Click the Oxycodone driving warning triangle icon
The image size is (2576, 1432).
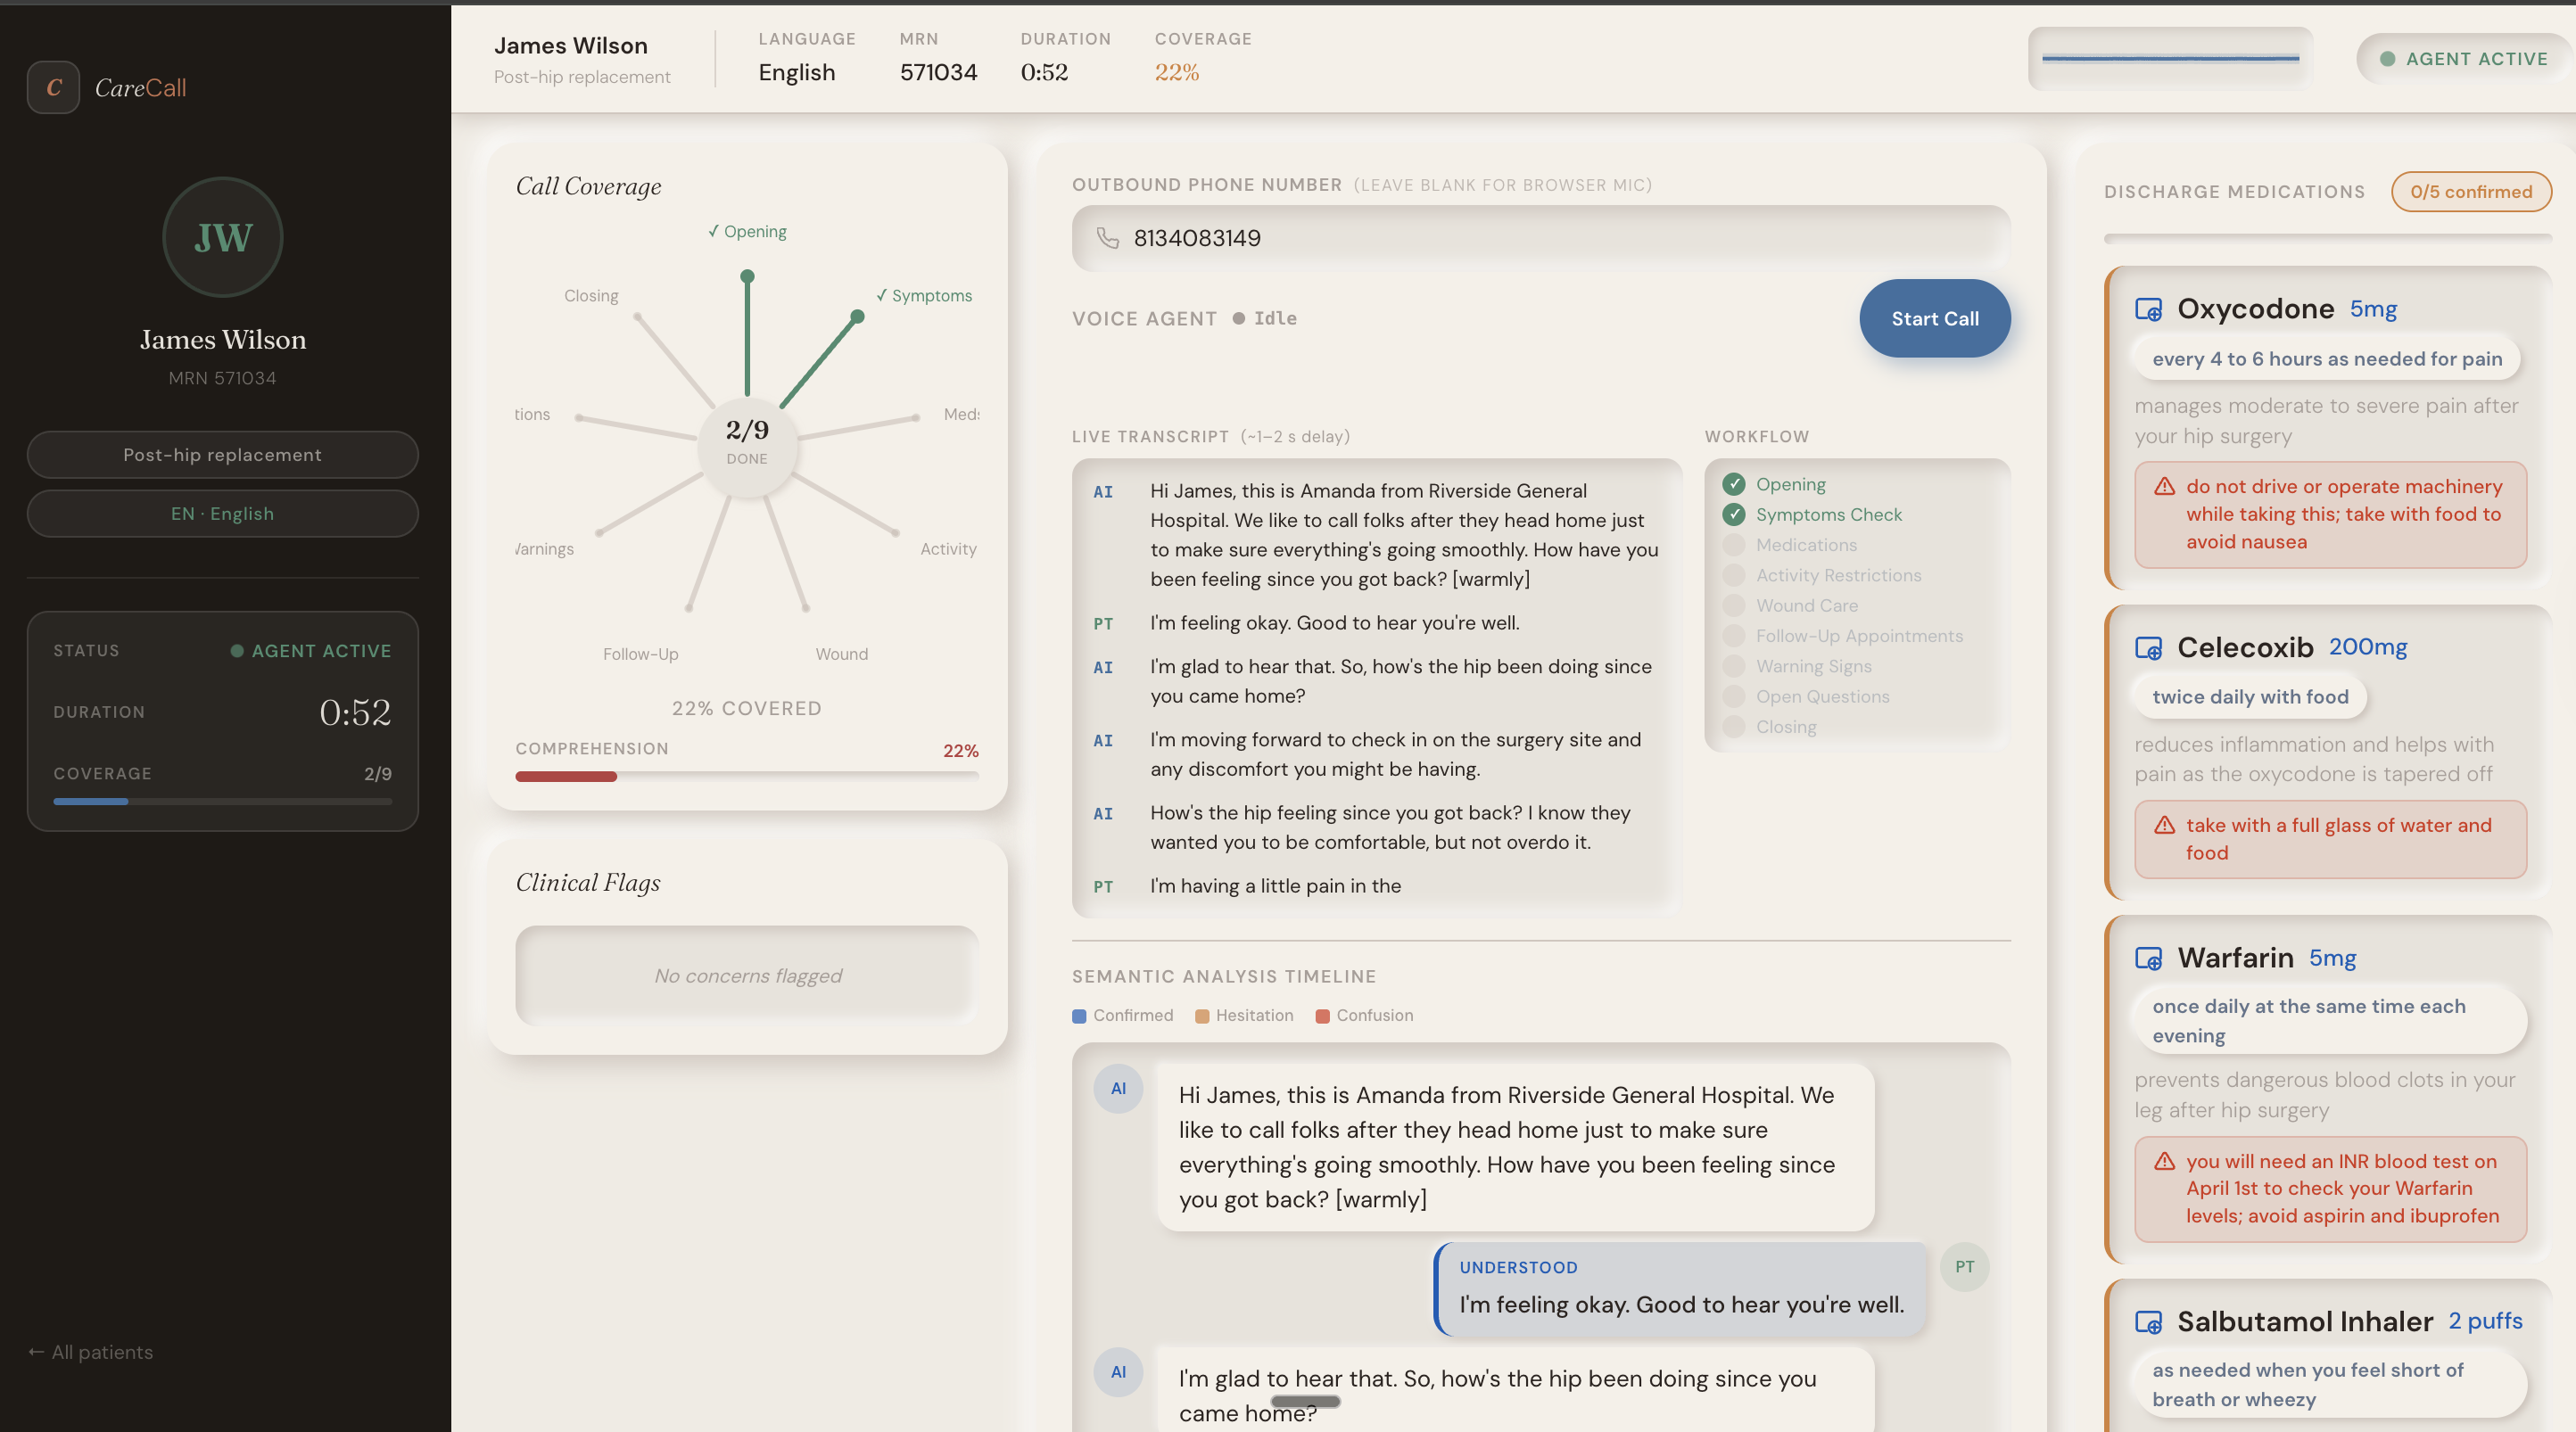pyautogui.click(x=2164, y=487)
